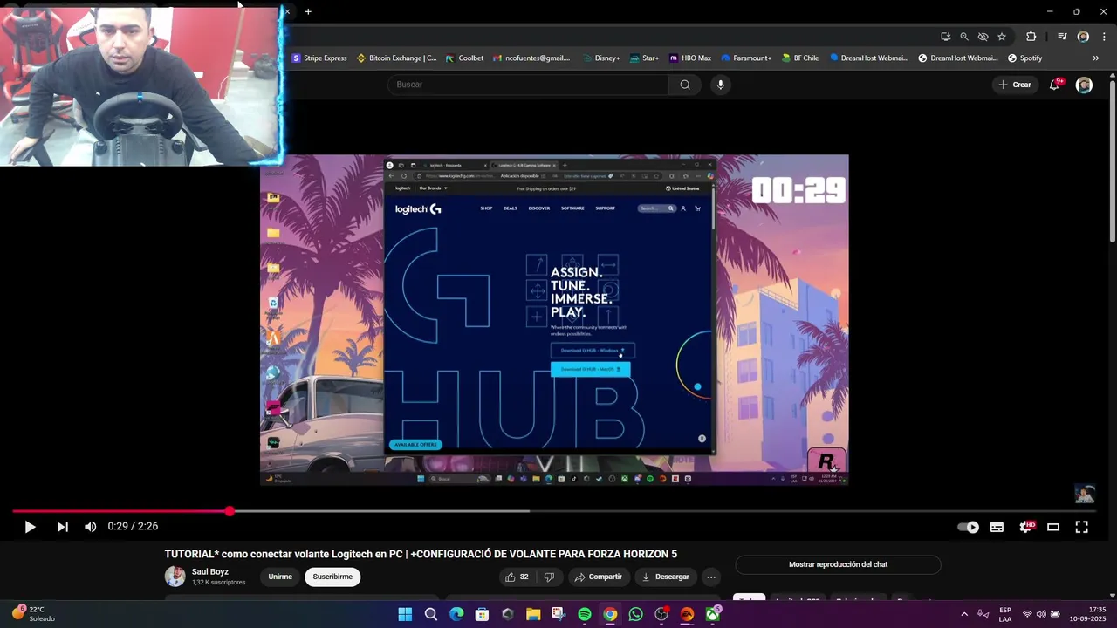Image resolution: width=1117 pixels, height=628 pixels.
Task: Open the weather widget showing 22°C
Action: pyautogui.click(x=35, y=614)
